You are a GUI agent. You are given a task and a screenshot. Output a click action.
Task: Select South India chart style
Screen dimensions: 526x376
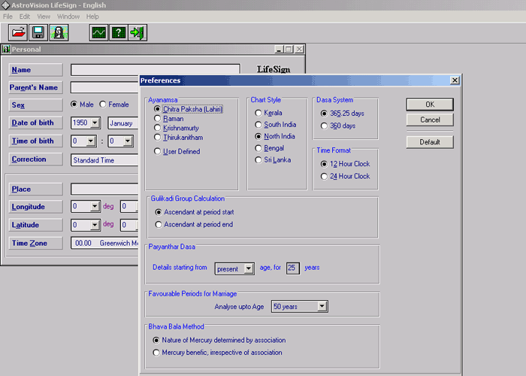(x=276, y=125)
